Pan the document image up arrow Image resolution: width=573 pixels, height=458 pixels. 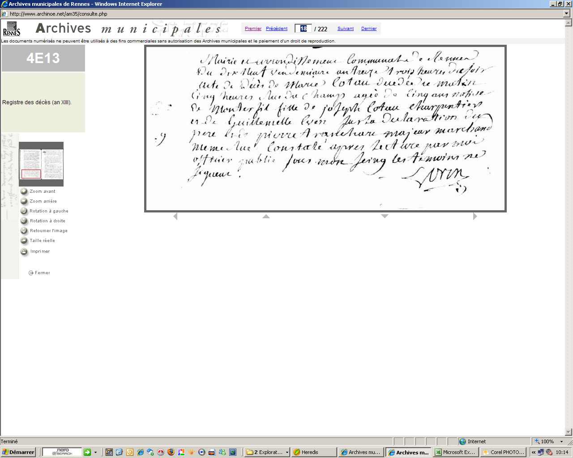(266, 216)
